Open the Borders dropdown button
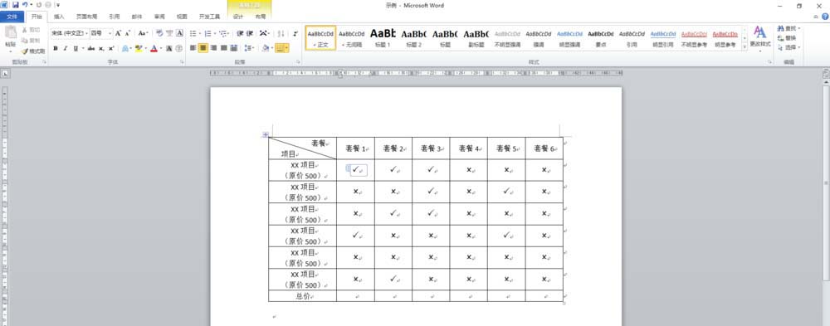The width and height of the screenshot is (830, 326). [287, 48]
